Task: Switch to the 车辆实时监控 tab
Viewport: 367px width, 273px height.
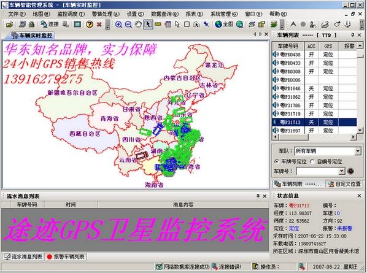Action: point(32,36)
